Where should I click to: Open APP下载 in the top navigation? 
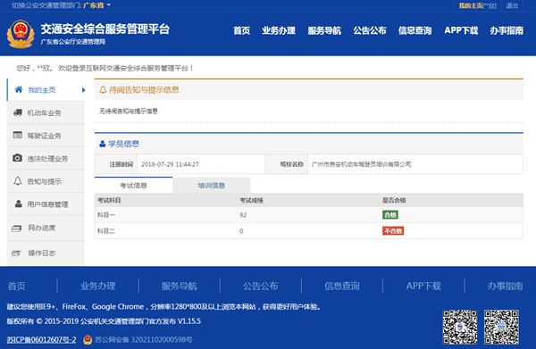coord(461,30)
